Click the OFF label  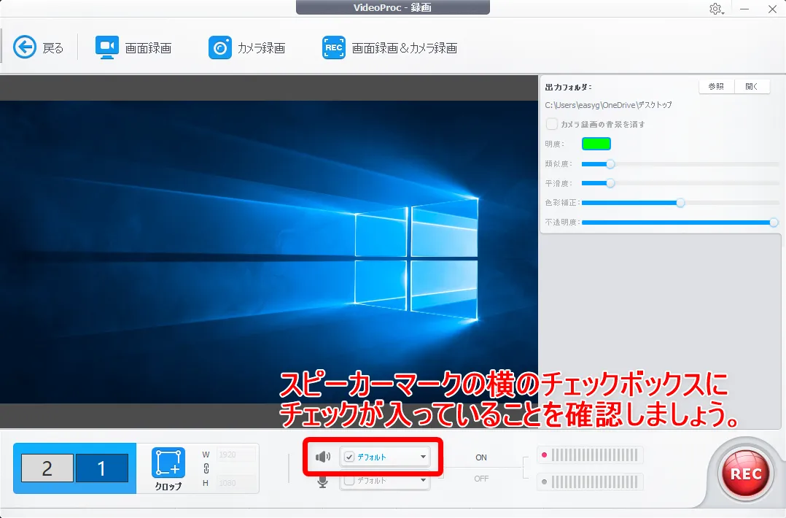tap(481, 479)
